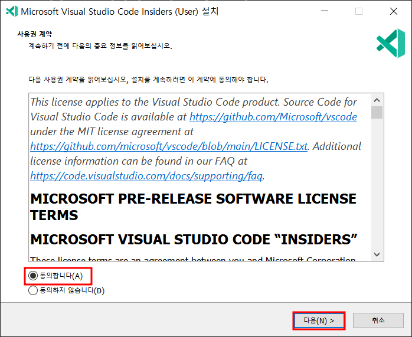The image size is (412, 337).
Task: Minimize the installer window
Action: click(x=325, y=11)
